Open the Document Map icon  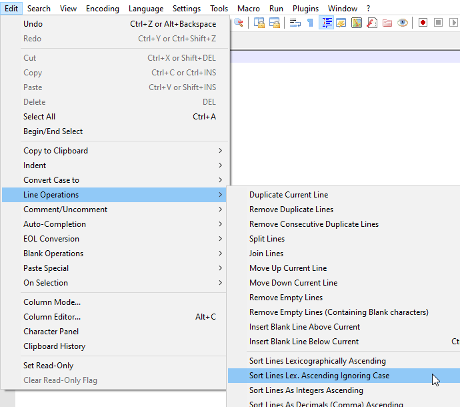(x=357, y=23)
